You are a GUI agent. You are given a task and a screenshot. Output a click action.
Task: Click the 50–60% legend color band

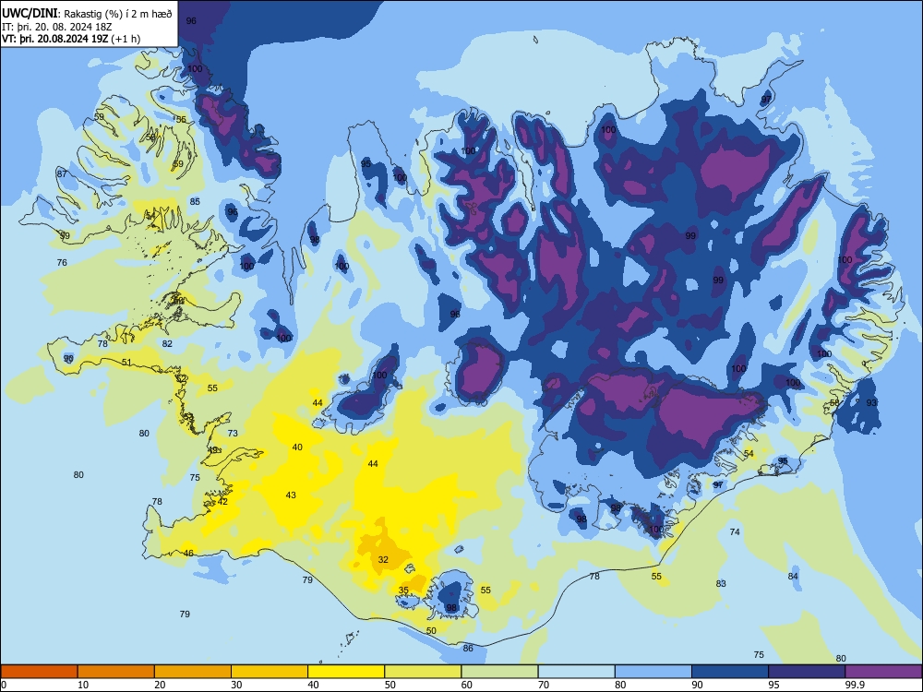(x=423, y=672)
